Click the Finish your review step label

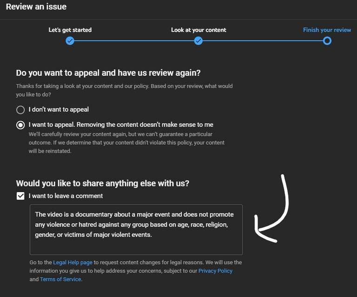tap(327, 30)
